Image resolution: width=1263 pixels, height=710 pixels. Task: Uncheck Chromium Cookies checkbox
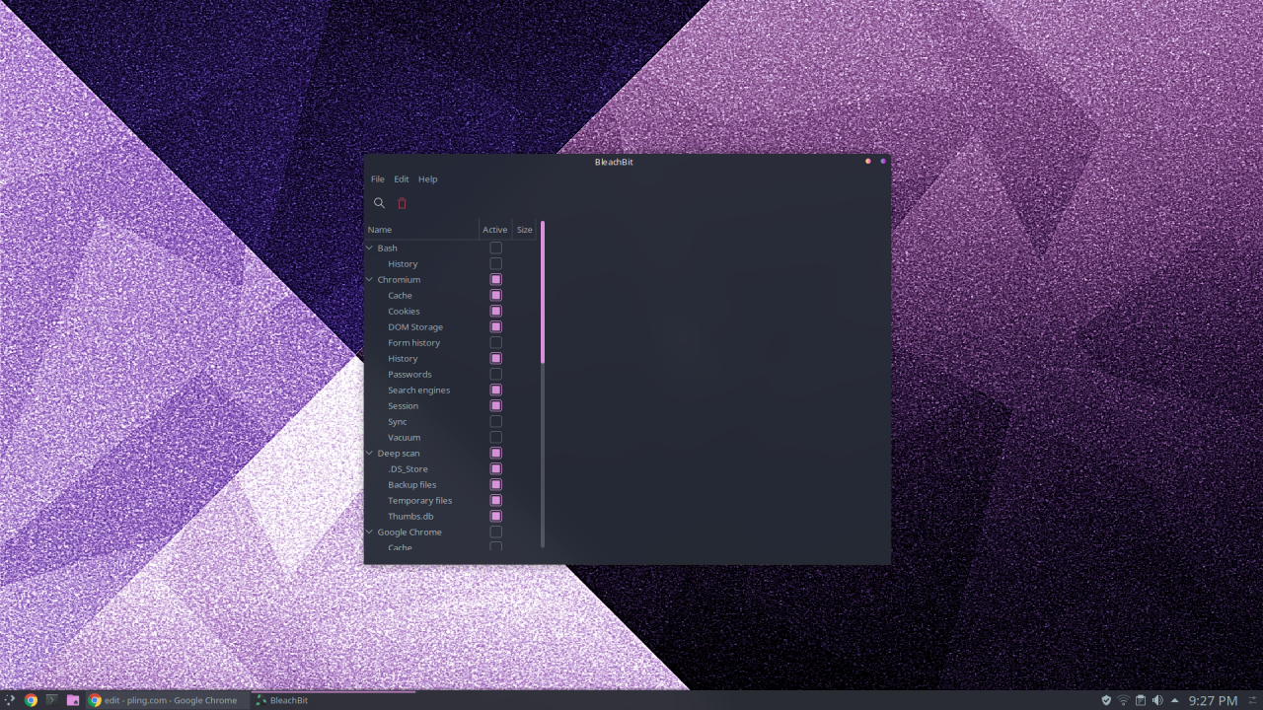[495, 311]
